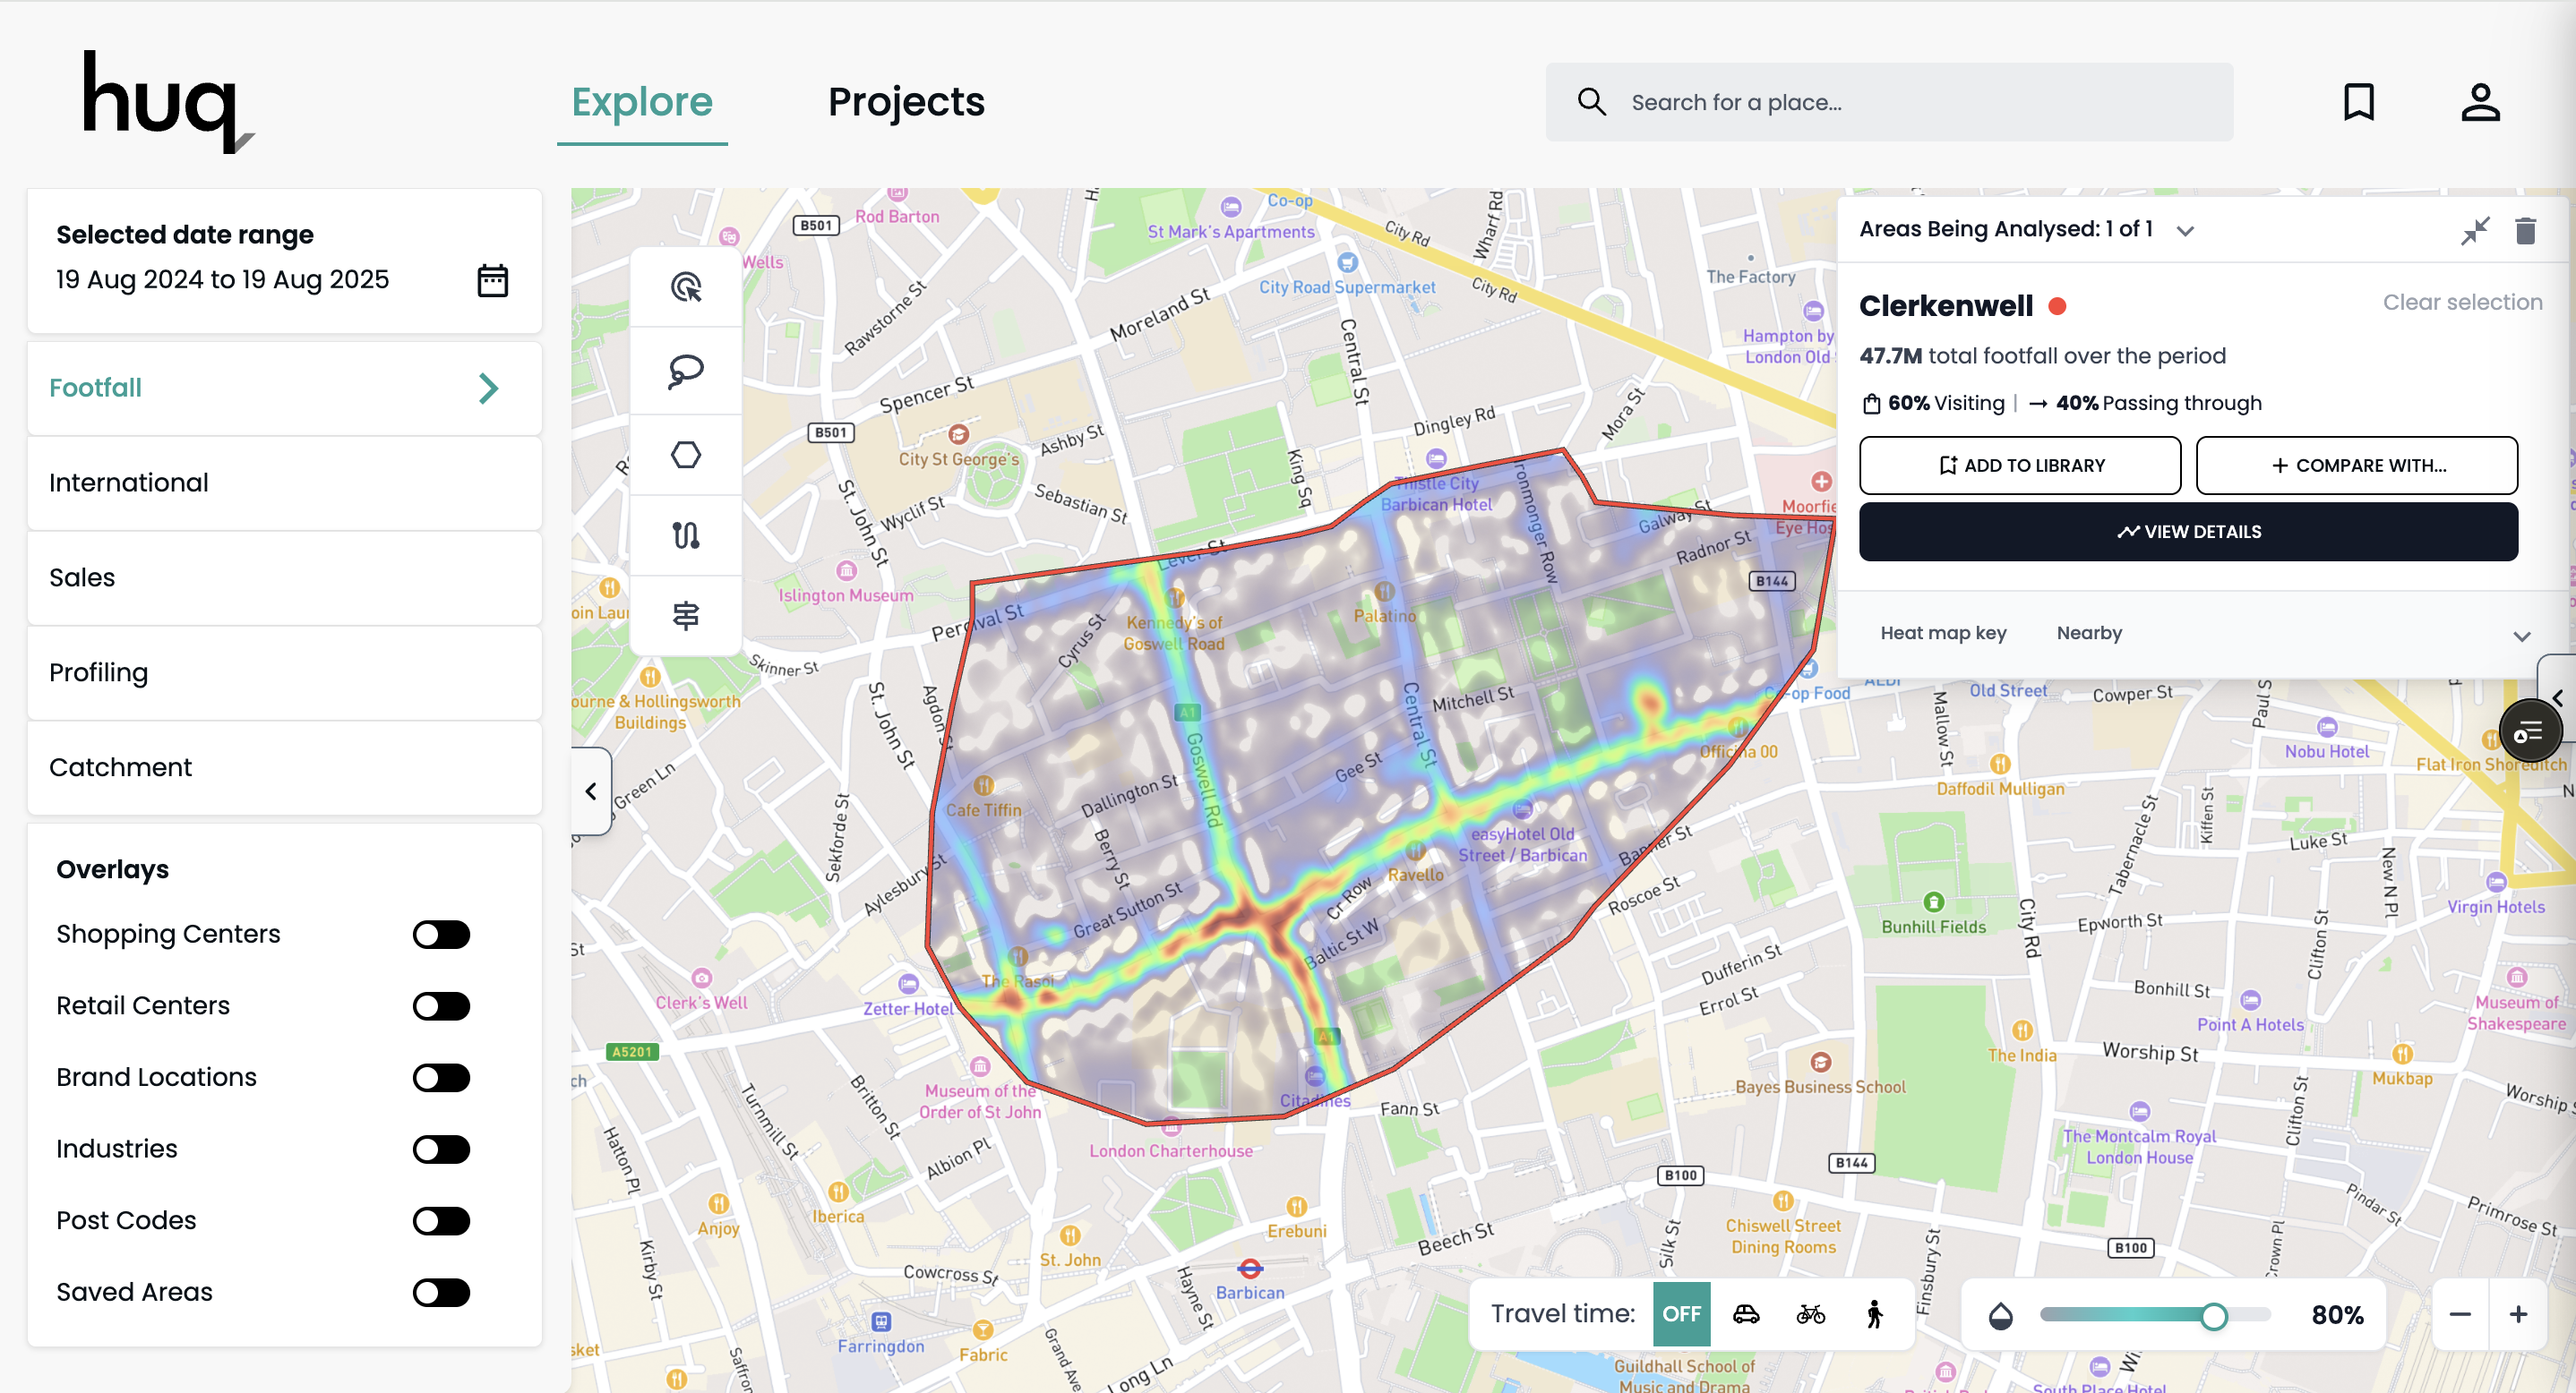
Task: Select the route path tool
Action: coord(686,535)
